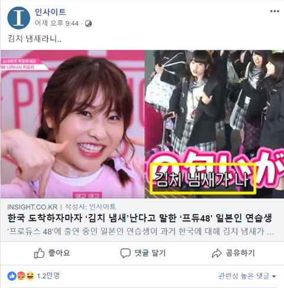View the angry reaction emoji
The image size is (284, 288).
point(21,276)
